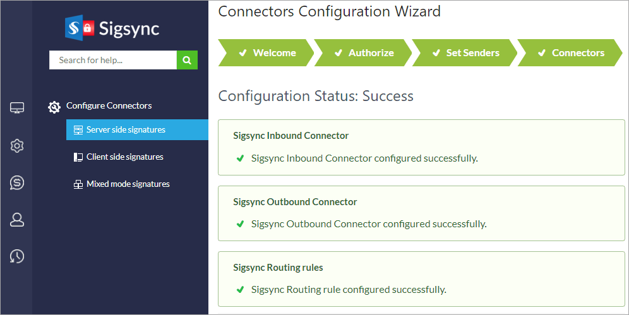Viewport: 629px width, 315px height.
Task: Open the user profile icon in sidebar
Action: click(17, 220)
